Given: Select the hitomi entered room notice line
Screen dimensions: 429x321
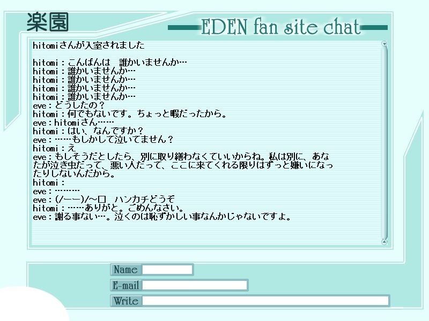Looking at the screenshot, I should (x=88, y=45).
